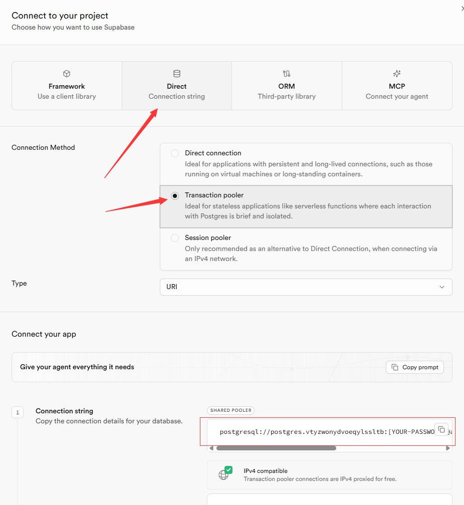Click the IPv4 compatible globe icon
This screenshot has width=464, height=505.
(224, 474)
